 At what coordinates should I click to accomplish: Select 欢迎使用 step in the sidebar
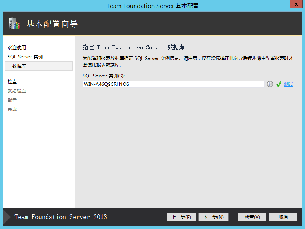click(x=17, y=47)
